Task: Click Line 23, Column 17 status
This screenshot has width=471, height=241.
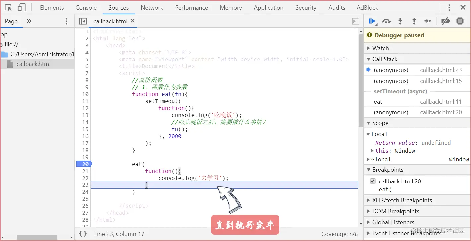Action: click(119, 234)
